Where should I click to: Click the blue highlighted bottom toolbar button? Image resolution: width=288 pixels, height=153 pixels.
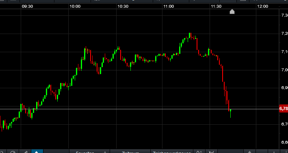point(37,151)
